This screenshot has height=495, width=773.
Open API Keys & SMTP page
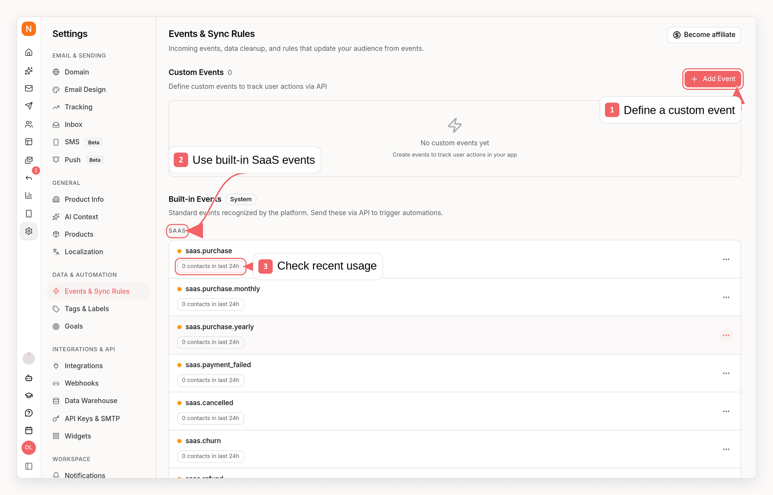[x=98, y=419]
